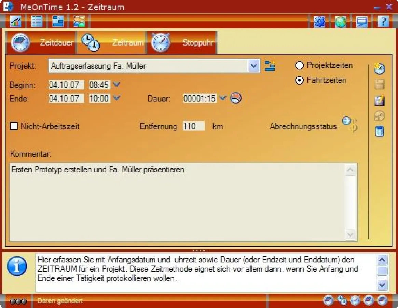Open the settings gear icon
The image size is (398, 308).
(x=319, y=22)
